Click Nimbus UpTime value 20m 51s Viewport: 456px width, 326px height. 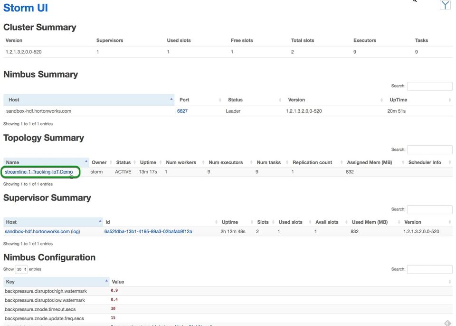(396, 111)
